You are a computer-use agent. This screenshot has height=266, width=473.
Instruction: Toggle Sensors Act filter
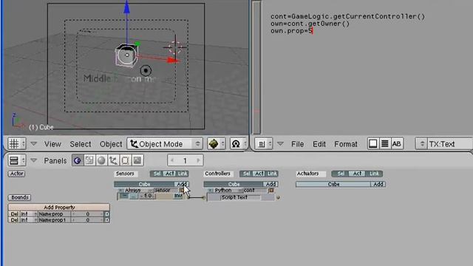pyautogui.click(x=169, y=174)
